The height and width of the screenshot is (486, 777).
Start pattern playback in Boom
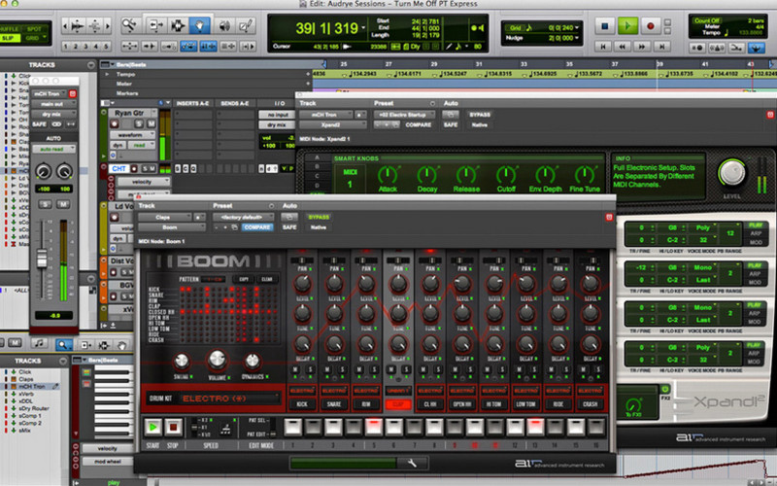[152, 427]
